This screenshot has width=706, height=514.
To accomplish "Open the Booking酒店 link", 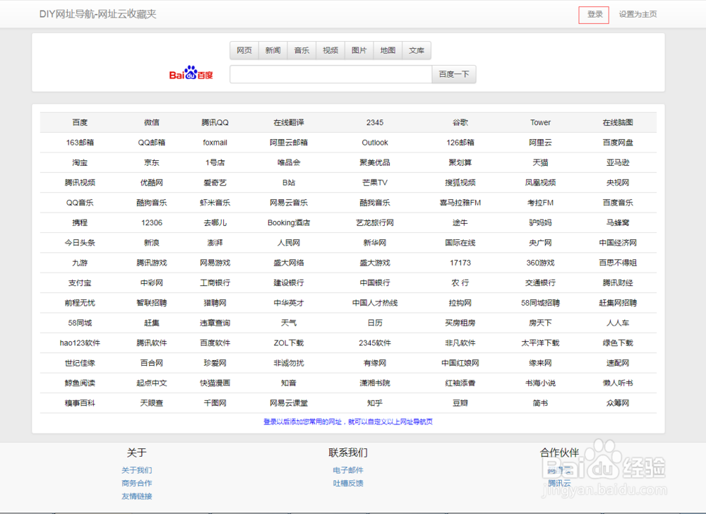I will coord(289,223).
